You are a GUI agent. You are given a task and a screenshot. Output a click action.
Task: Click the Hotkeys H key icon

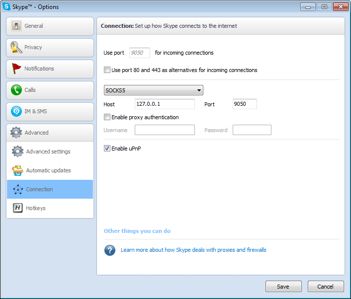point(18,208)
